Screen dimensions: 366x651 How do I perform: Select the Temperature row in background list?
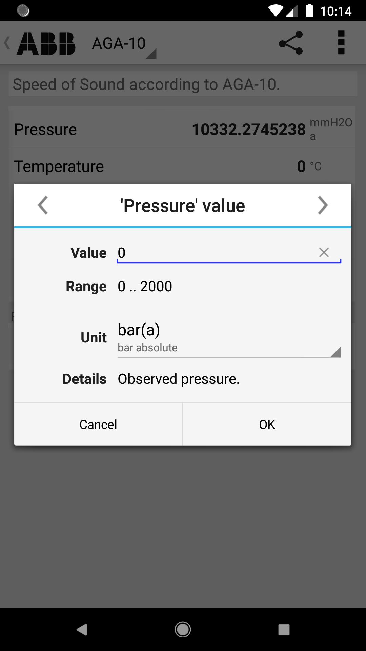(182, 166)
